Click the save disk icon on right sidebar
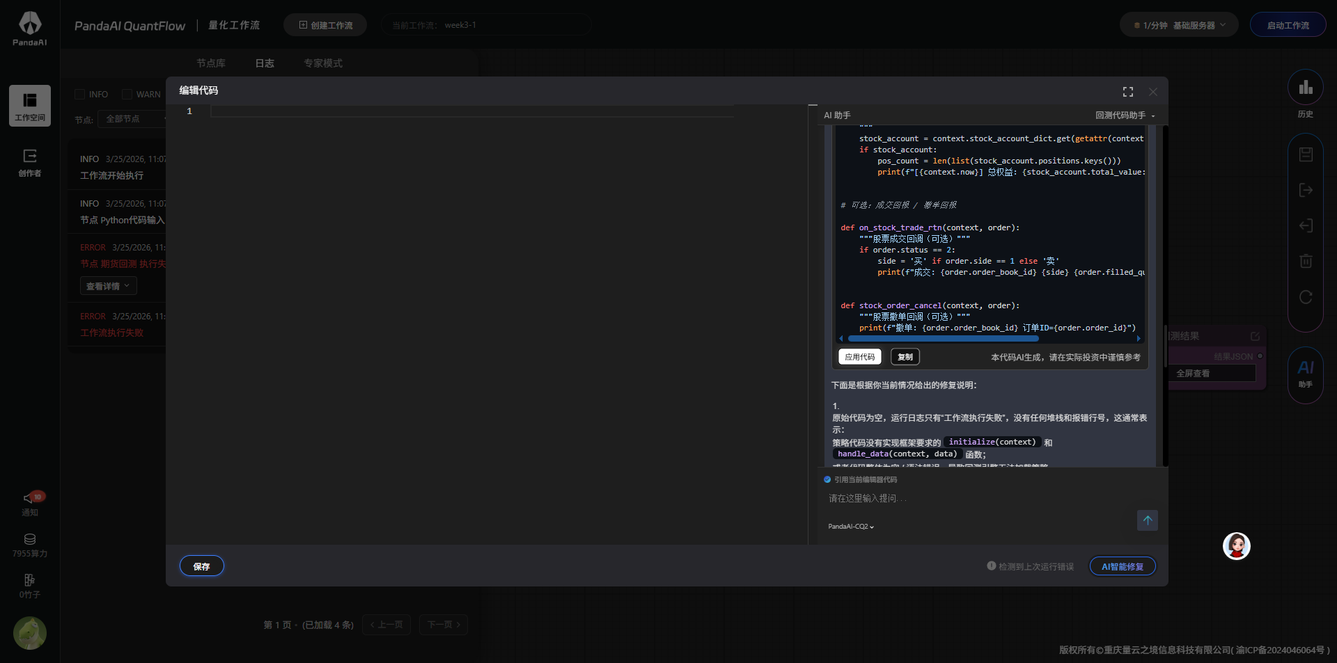The height and width of the screenshot is (663, 1337). coord(1306,154)
